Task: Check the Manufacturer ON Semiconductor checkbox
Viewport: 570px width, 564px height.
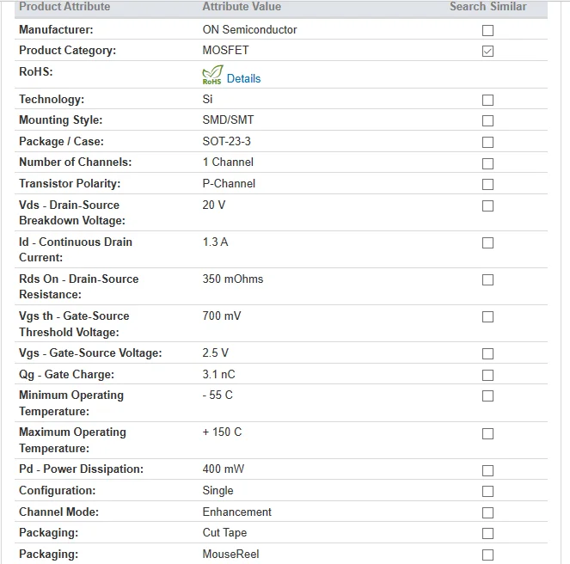Action: (487, 30)
